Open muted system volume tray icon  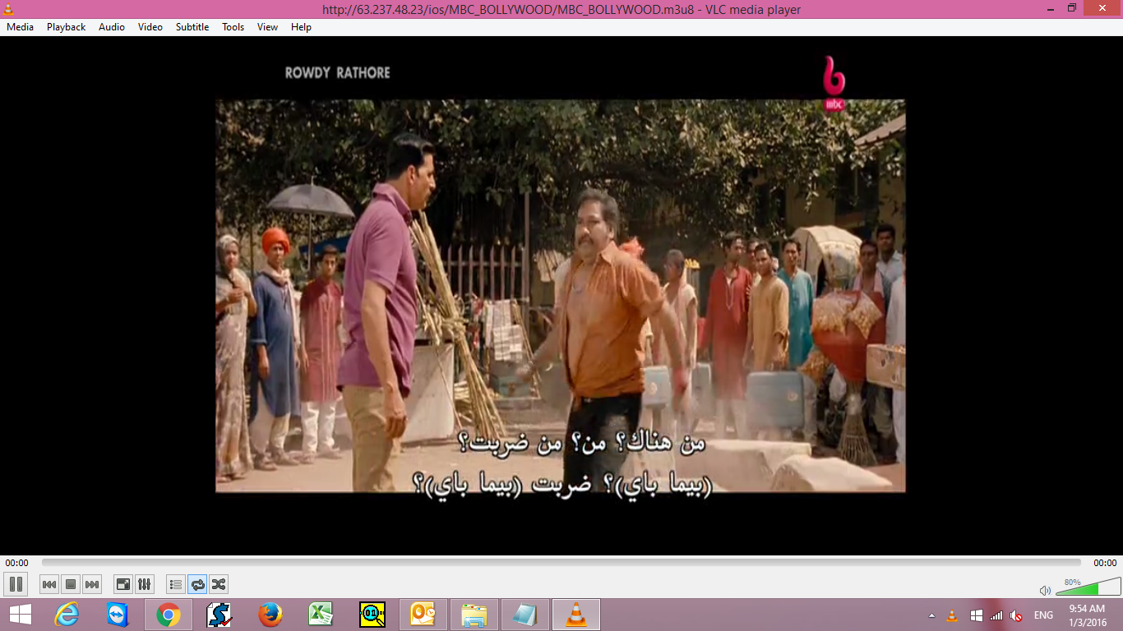(1017, 615)
